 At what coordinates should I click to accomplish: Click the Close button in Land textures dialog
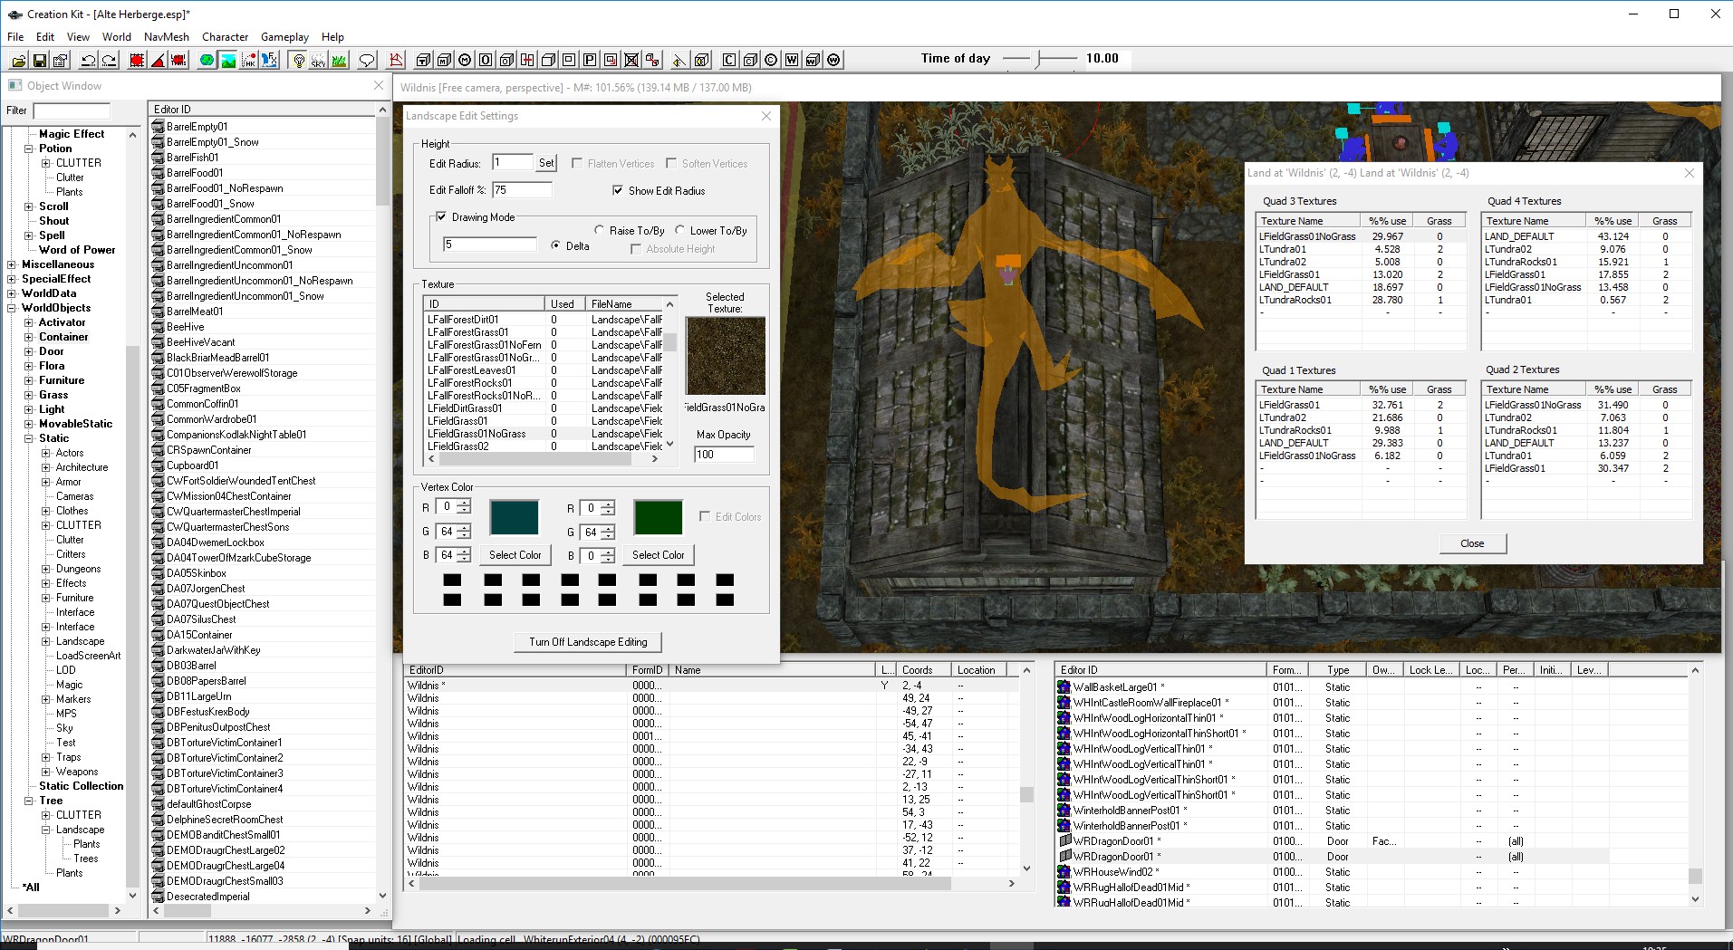coord(1472,543)
